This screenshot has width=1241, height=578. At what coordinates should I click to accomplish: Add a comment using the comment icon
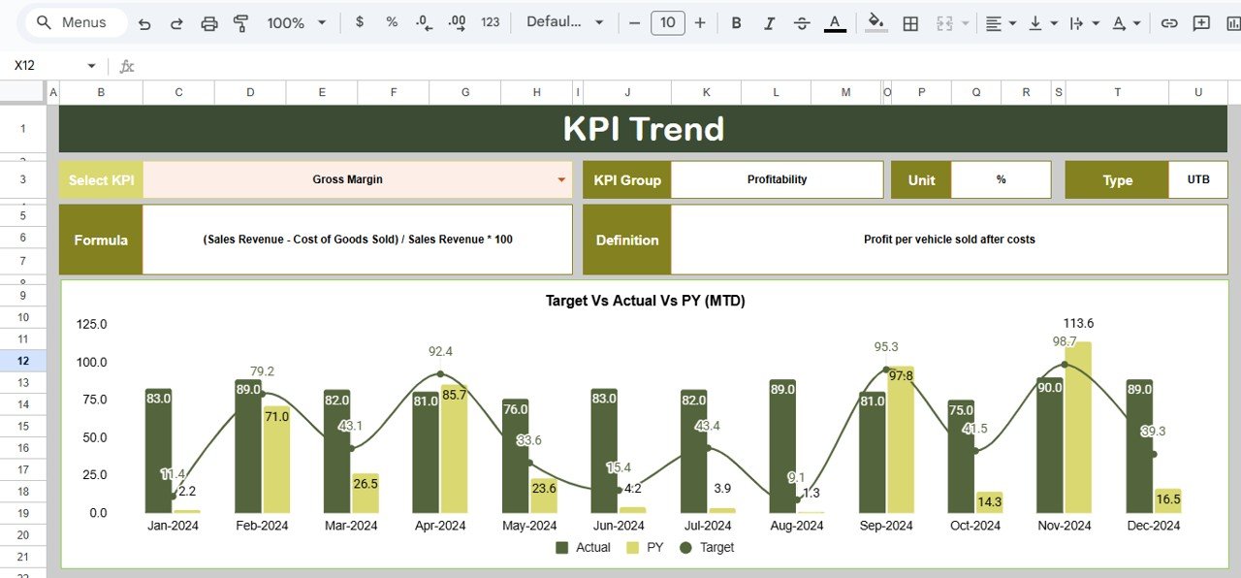coord(1202,22)
